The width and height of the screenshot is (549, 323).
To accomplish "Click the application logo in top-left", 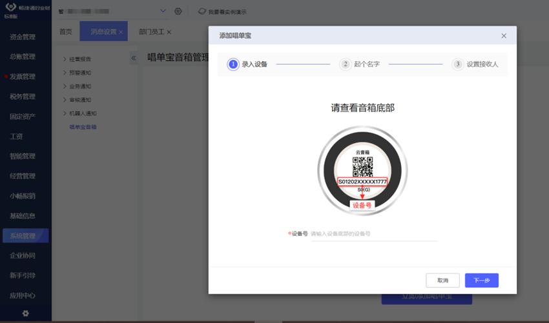I will coord(11,7).
